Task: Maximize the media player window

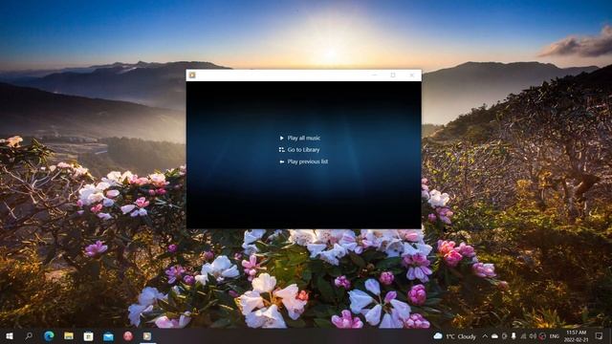Action: tap(393, 75)
